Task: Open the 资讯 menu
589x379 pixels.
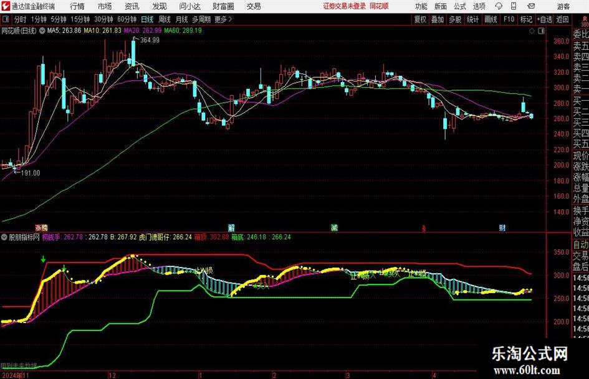Action: tap(132, 6)
